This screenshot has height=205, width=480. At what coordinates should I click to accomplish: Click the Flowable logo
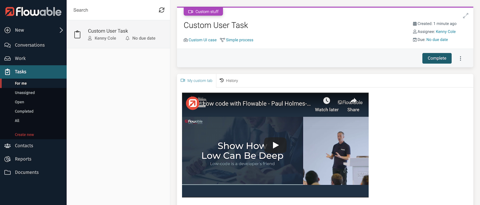(33, 12)
